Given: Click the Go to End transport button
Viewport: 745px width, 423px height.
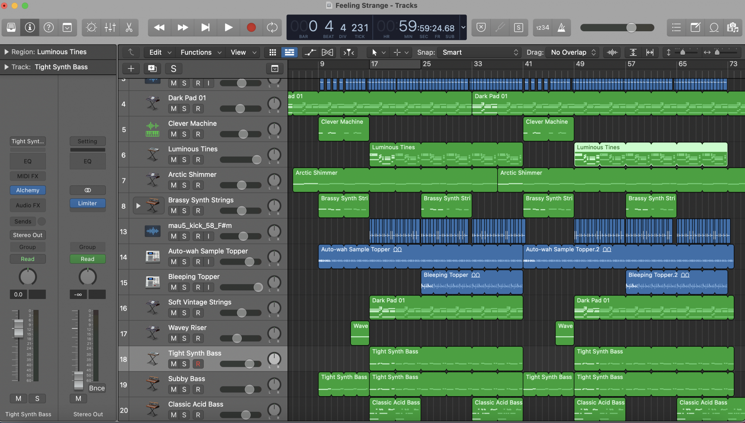Looking at the screenshot, I should coord(205,28).
